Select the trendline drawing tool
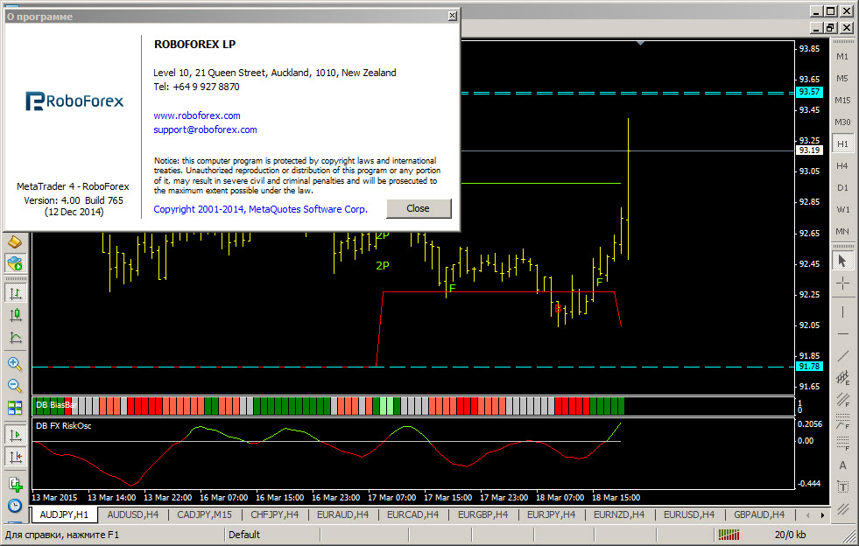The width and height of the screenshot is (859, 546). [842, 355]
